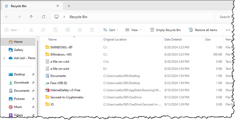Select the $Windows.~WS folder icon
This screenshot has width=237, height=121.
(47, 54)
